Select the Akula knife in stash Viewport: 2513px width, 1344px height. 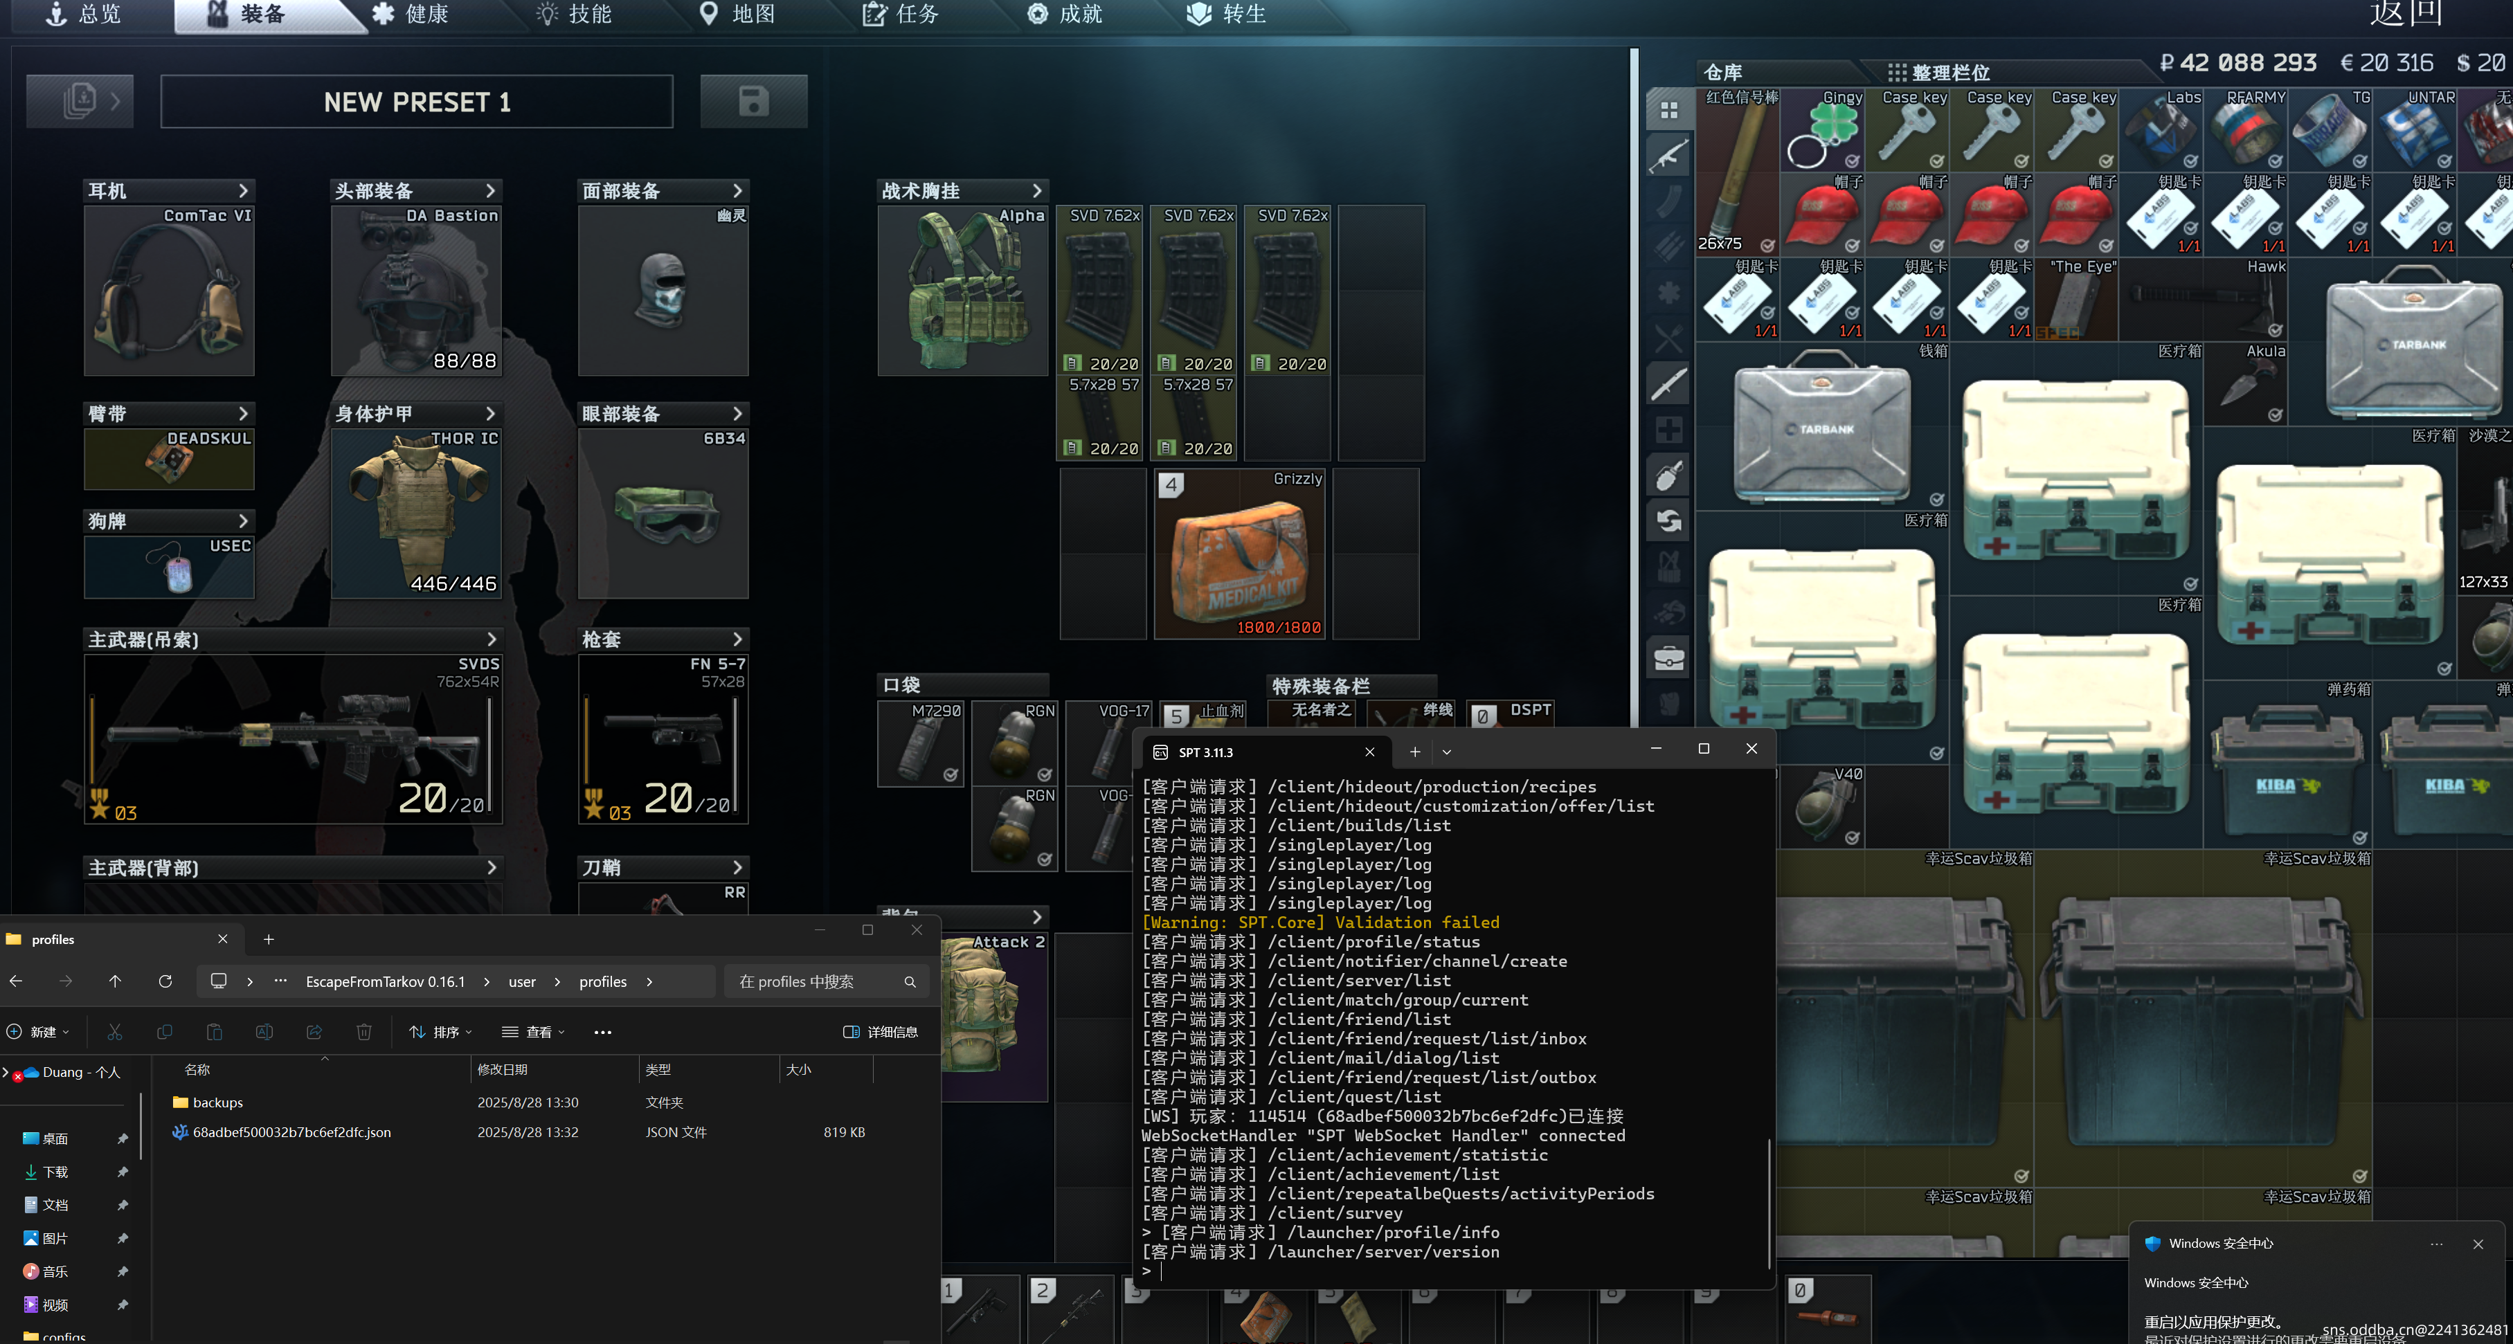[2246, 384]
